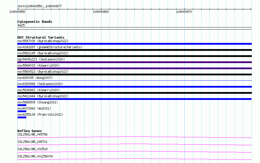The image size is (260, 163).
Task: Click ruler position 109000870
Action: pyautogui.click(x=184, y=12)
